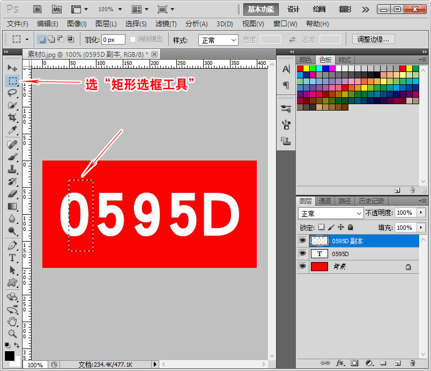Image resolution: width=431 pixels, height=371 pixels.
Task: Select the Path Selection tool
Action: [12, 270]
